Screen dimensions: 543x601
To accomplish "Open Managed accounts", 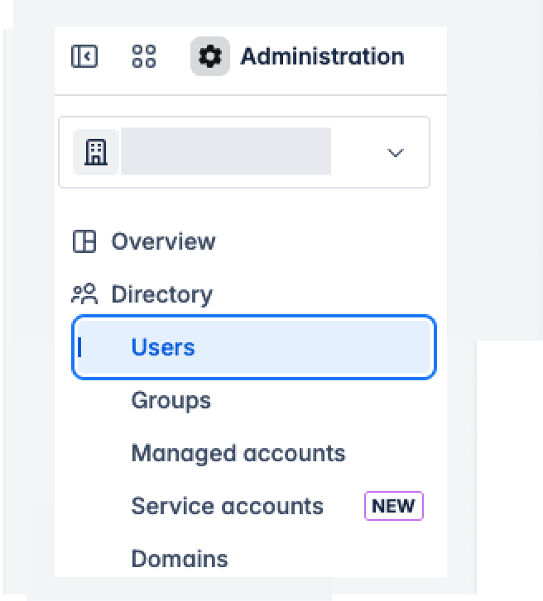I will click(x=238, y=453).
